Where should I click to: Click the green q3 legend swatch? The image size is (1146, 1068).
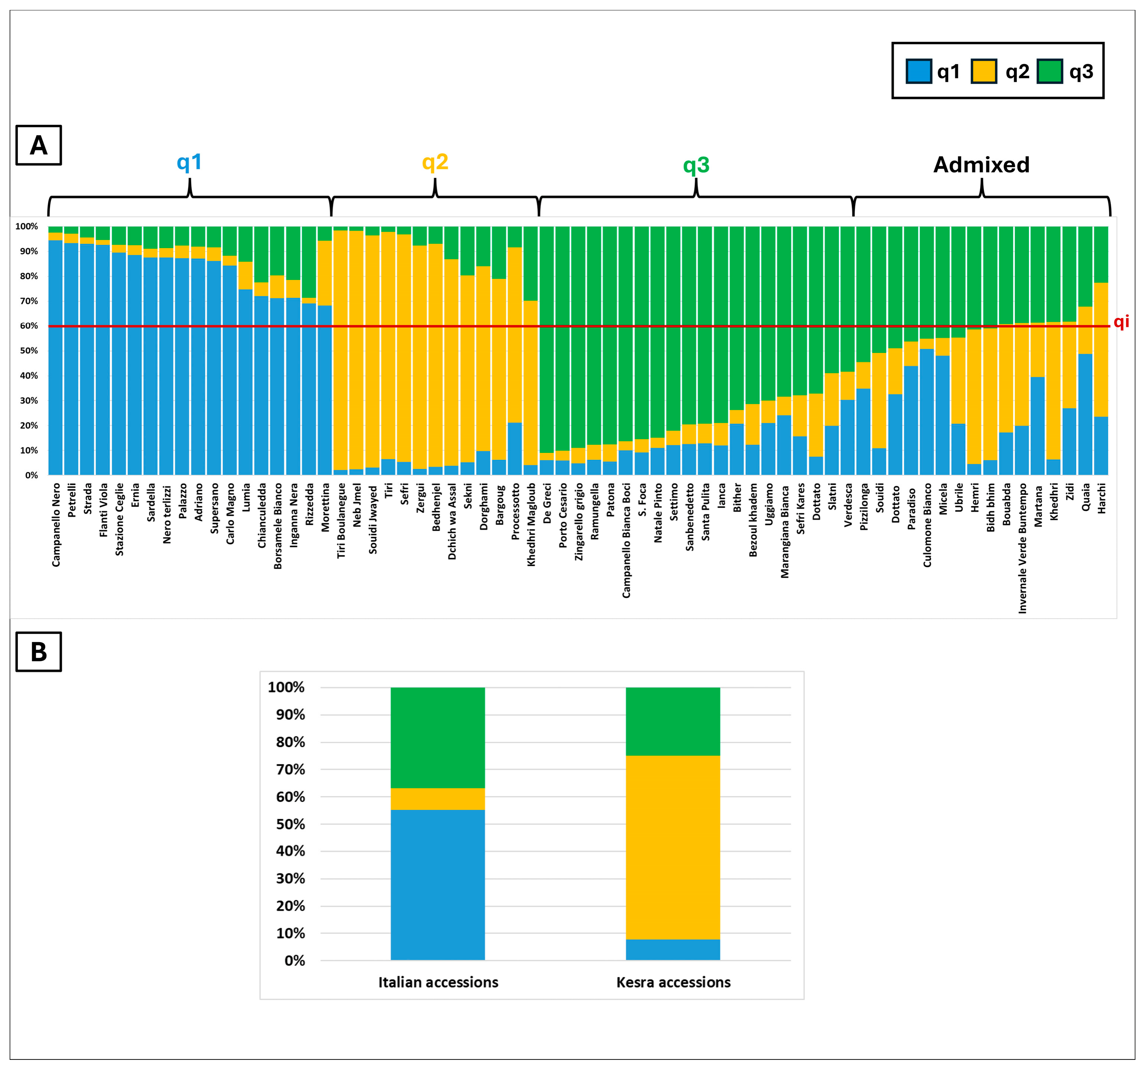pyautogui.click(x=1050, y=71)
